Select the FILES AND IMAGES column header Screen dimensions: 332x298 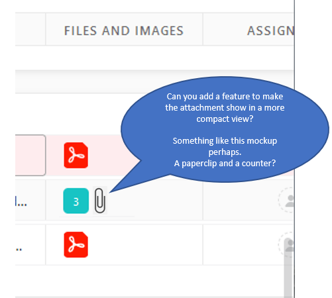[x=124, y=30]
